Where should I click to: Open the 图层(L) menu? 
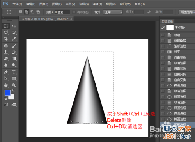click(57, 4)
